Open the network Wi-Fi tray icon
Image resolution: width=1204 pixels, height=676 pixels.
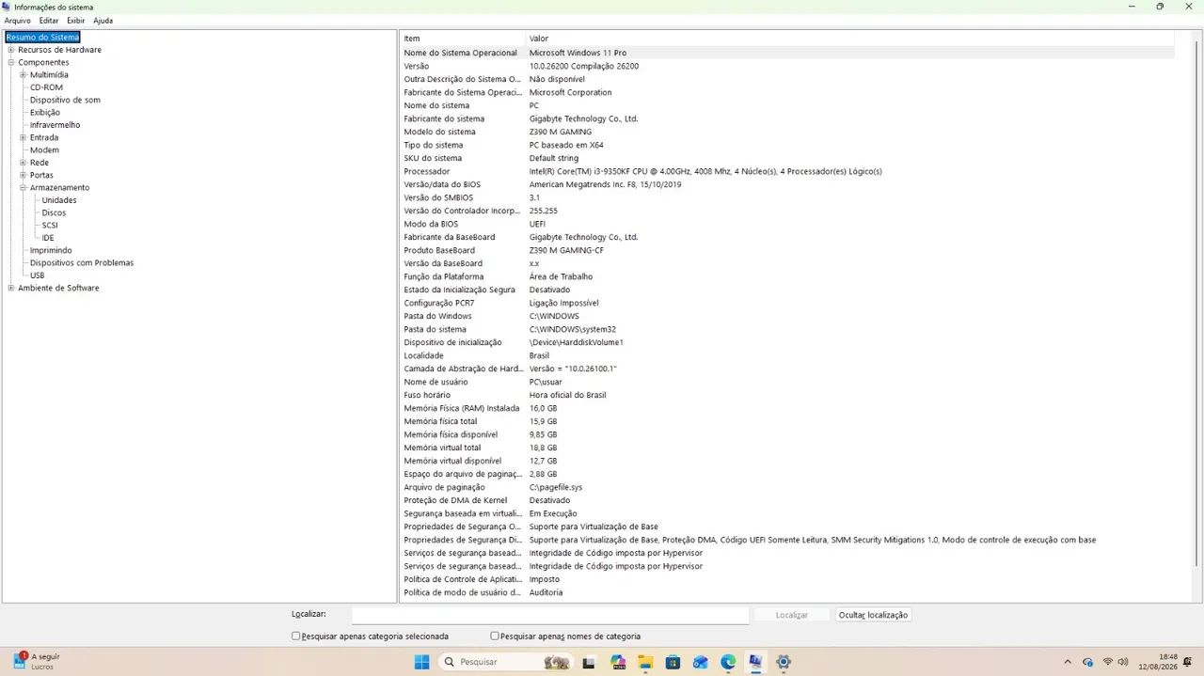point(1108,662)
